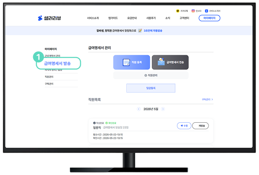Click the 재발송 button on the employee card
The image size is (259, 175).
[x=201, y=126]
